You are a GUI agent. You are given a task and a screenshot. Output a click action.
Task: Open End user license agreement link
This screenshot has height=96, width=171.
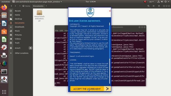[x=85, y=21]
